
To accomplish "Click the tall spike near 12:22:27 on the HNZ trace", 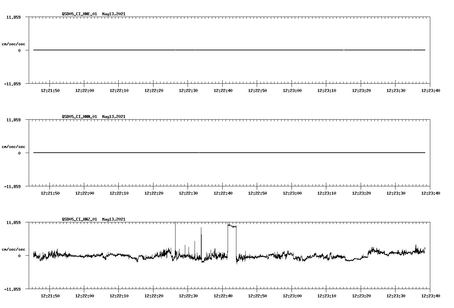I will coord(175,233).
